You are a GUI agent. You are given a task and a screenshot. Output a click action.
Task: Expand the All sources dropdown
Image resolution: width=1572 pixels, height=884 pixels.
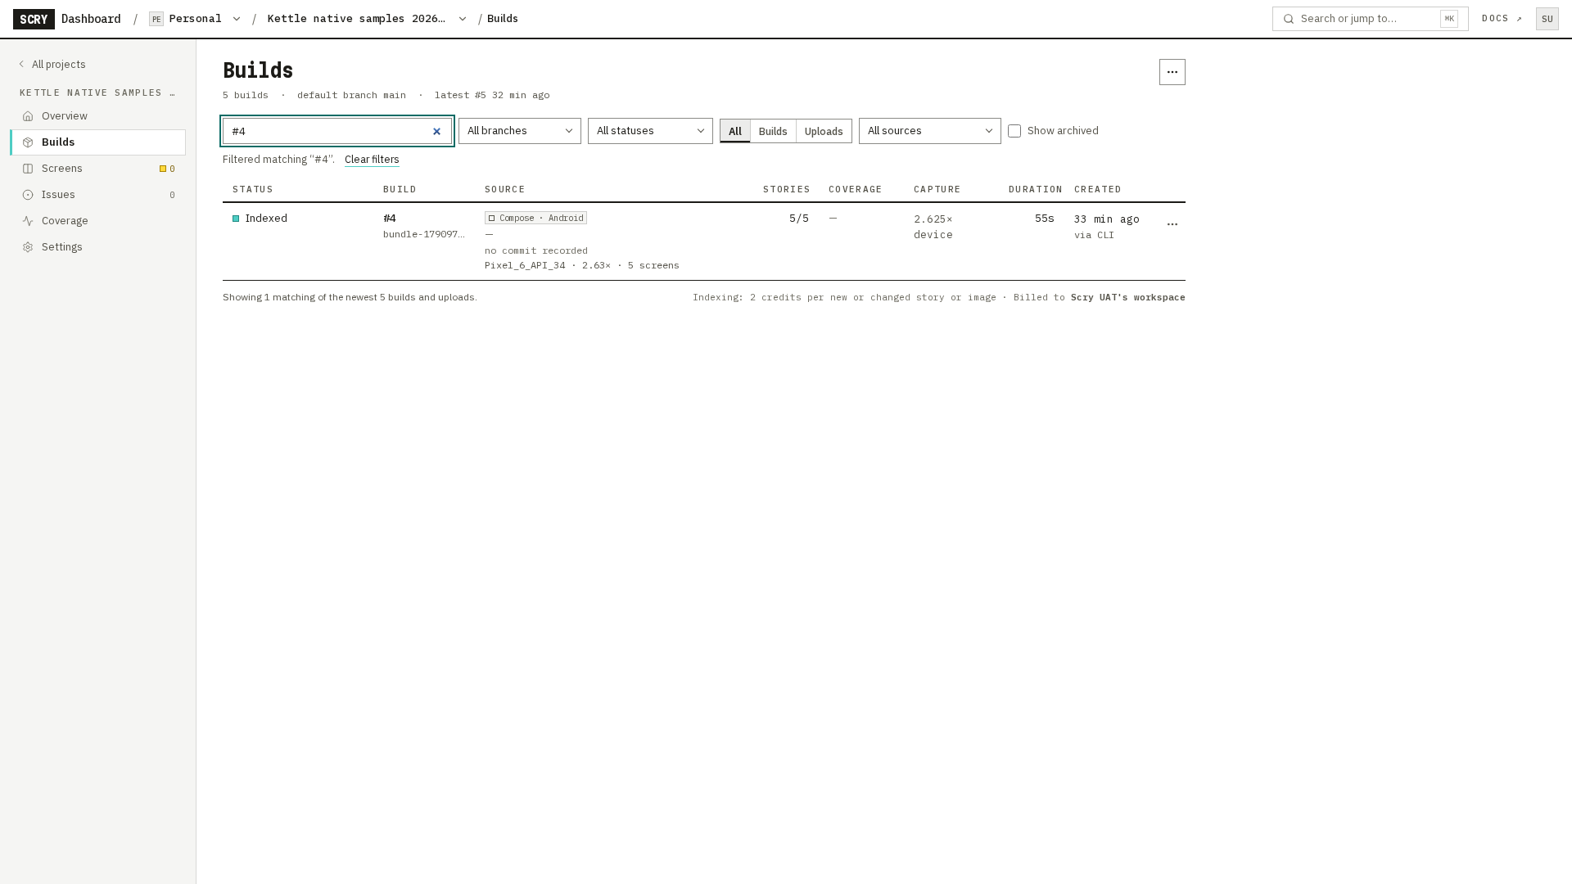[x=929, y=131]
